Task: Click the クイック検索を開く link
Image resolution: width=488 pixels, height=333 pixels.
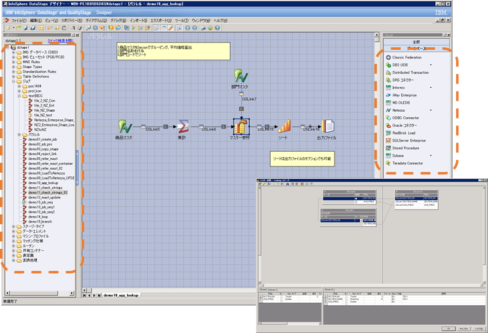Action: pyautogui.click(x=61, y=41)
